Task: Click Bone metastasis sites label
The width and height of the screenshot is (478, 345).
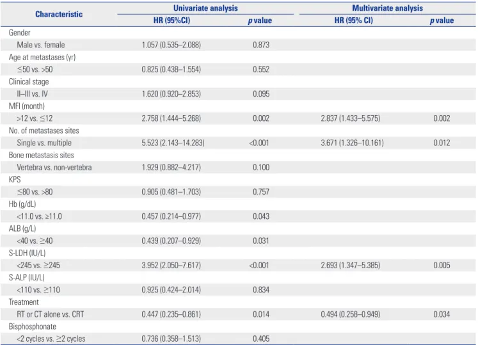Action: pyautogui.click(x=41, y=155)
